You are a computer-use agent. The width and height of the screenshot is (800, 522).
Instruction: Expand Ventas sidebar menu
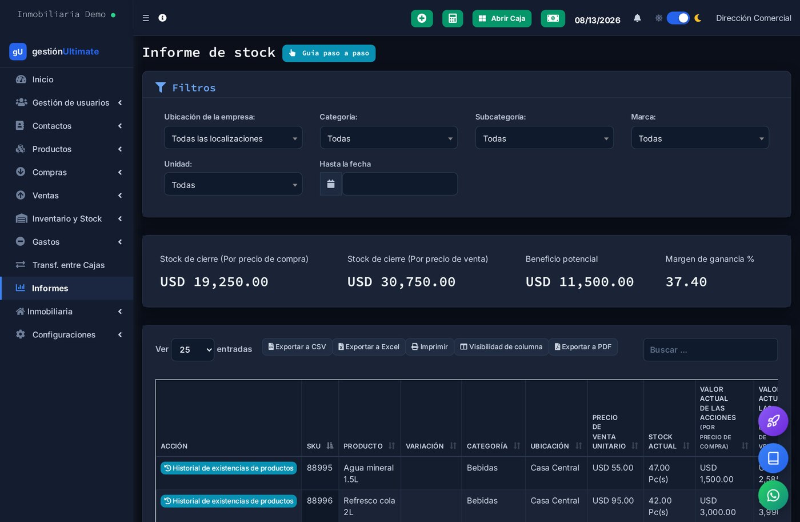(x=67, y=196)
